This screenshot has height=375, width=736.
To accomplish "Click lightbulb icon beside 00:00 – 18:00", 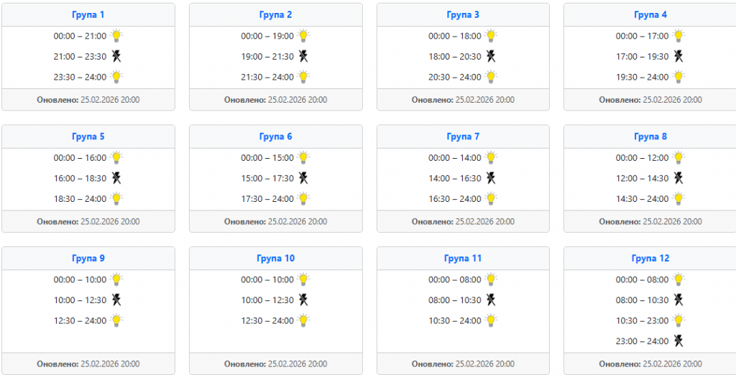I will pos(492,36).
